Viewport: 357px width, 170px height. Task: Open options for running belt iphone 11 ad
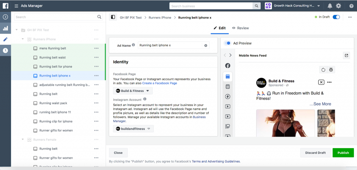coord(96,112)
